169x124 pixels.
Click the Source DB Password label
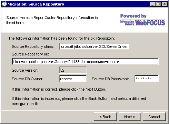[x=110, y=79]
